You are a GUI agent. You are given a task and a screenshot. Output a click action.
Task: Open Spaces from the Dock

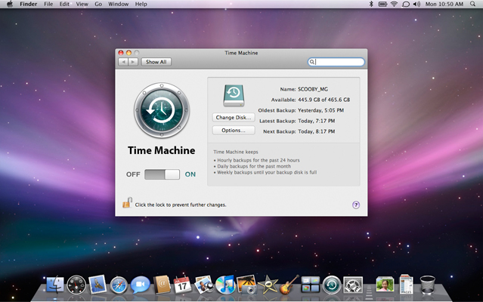pyautogui.click(x=311, y=285)
